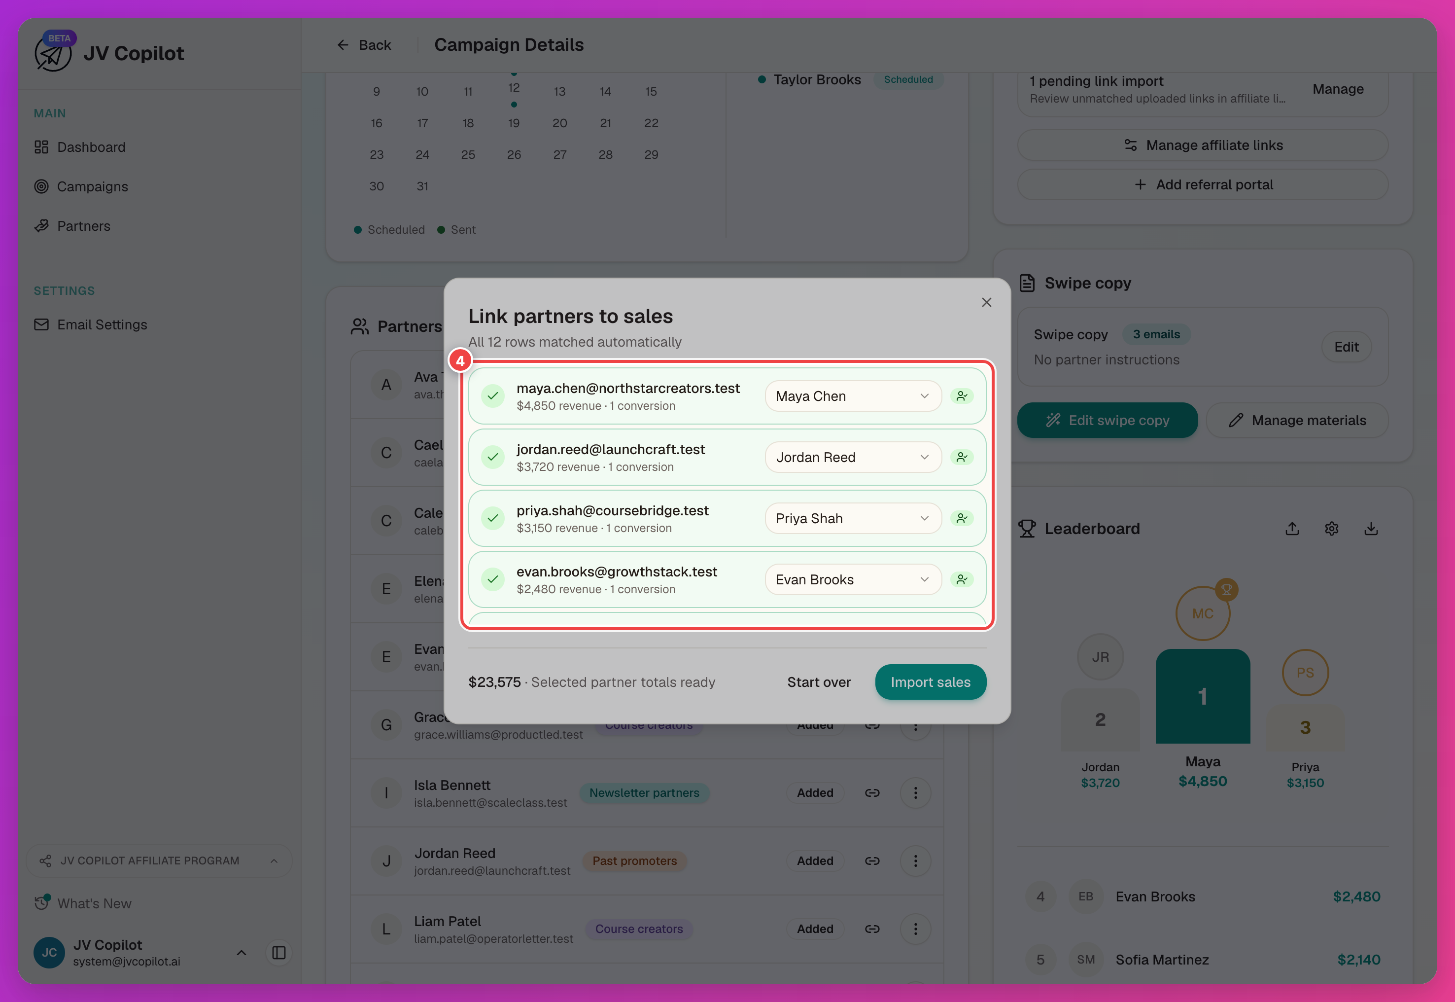Select calendar day 19
1455x1002 pixels.
(513, 123)
